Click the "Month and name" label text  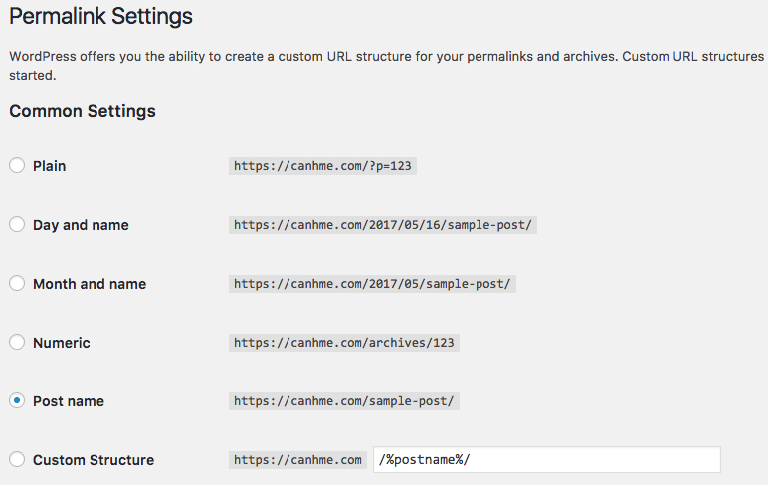[x=90, y=284]
